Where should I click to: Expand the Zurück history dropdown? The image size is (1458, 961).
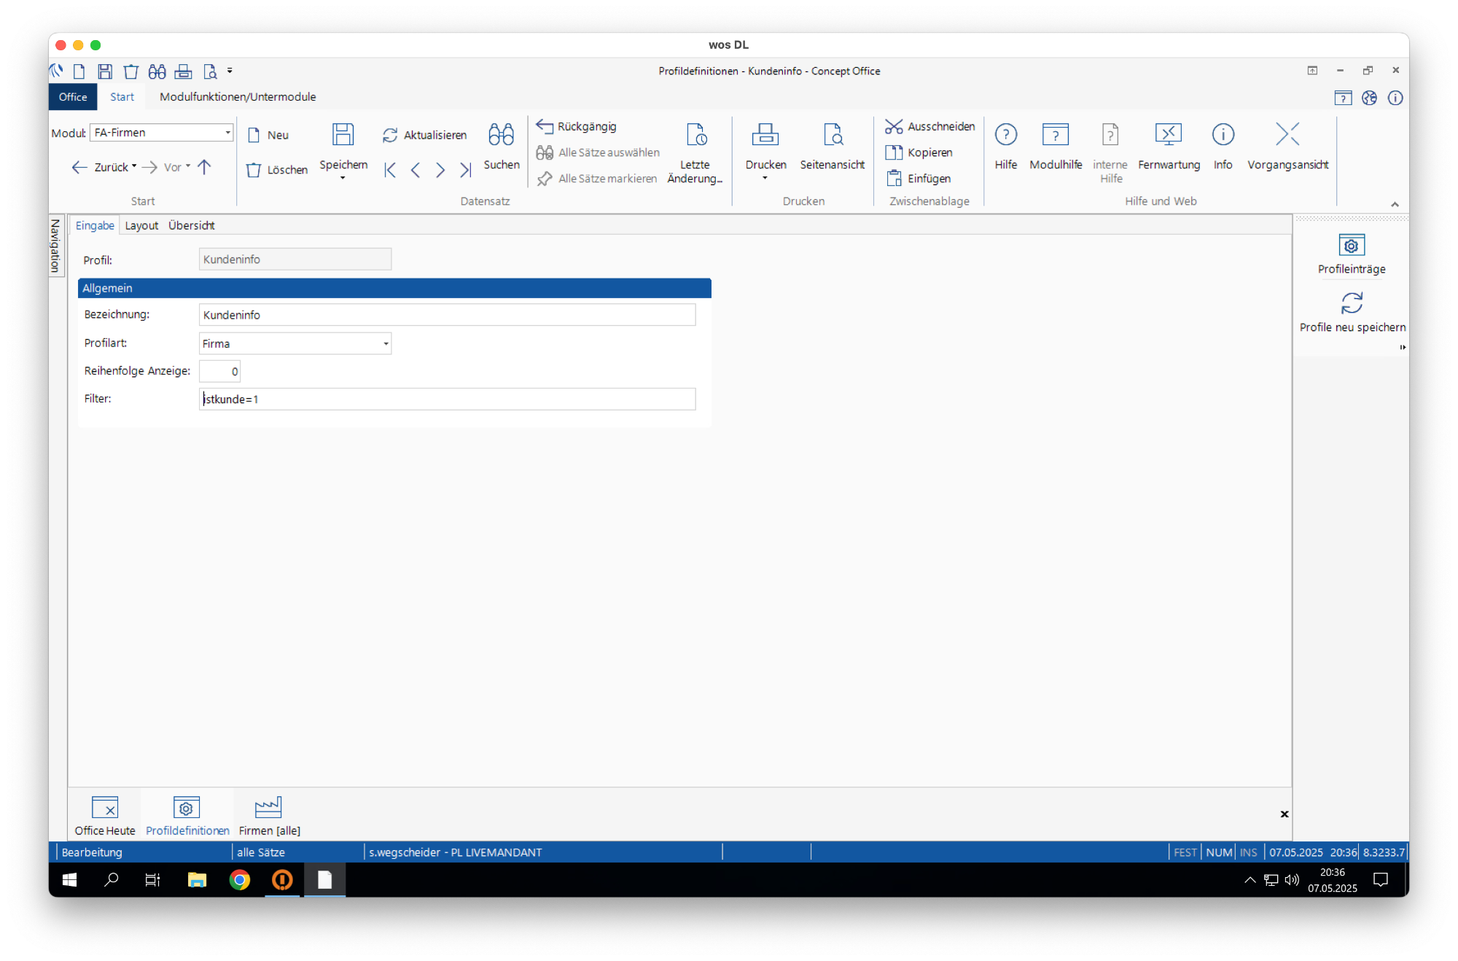[x=134, y=166]
